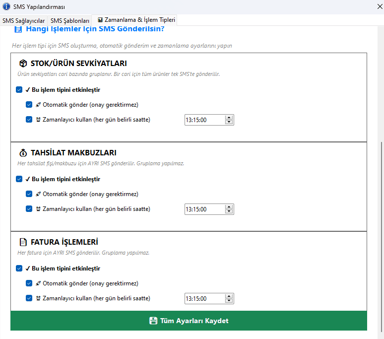Open the SMS Şablonları tab
The width and height of the screenshot is (384, 339).
coord(70,20)
